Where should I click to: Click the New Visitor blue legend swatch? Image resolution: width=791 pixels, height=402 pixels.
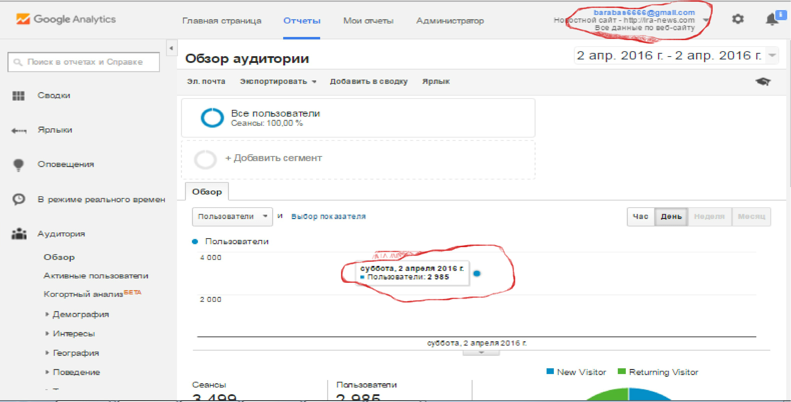(550, 371)
